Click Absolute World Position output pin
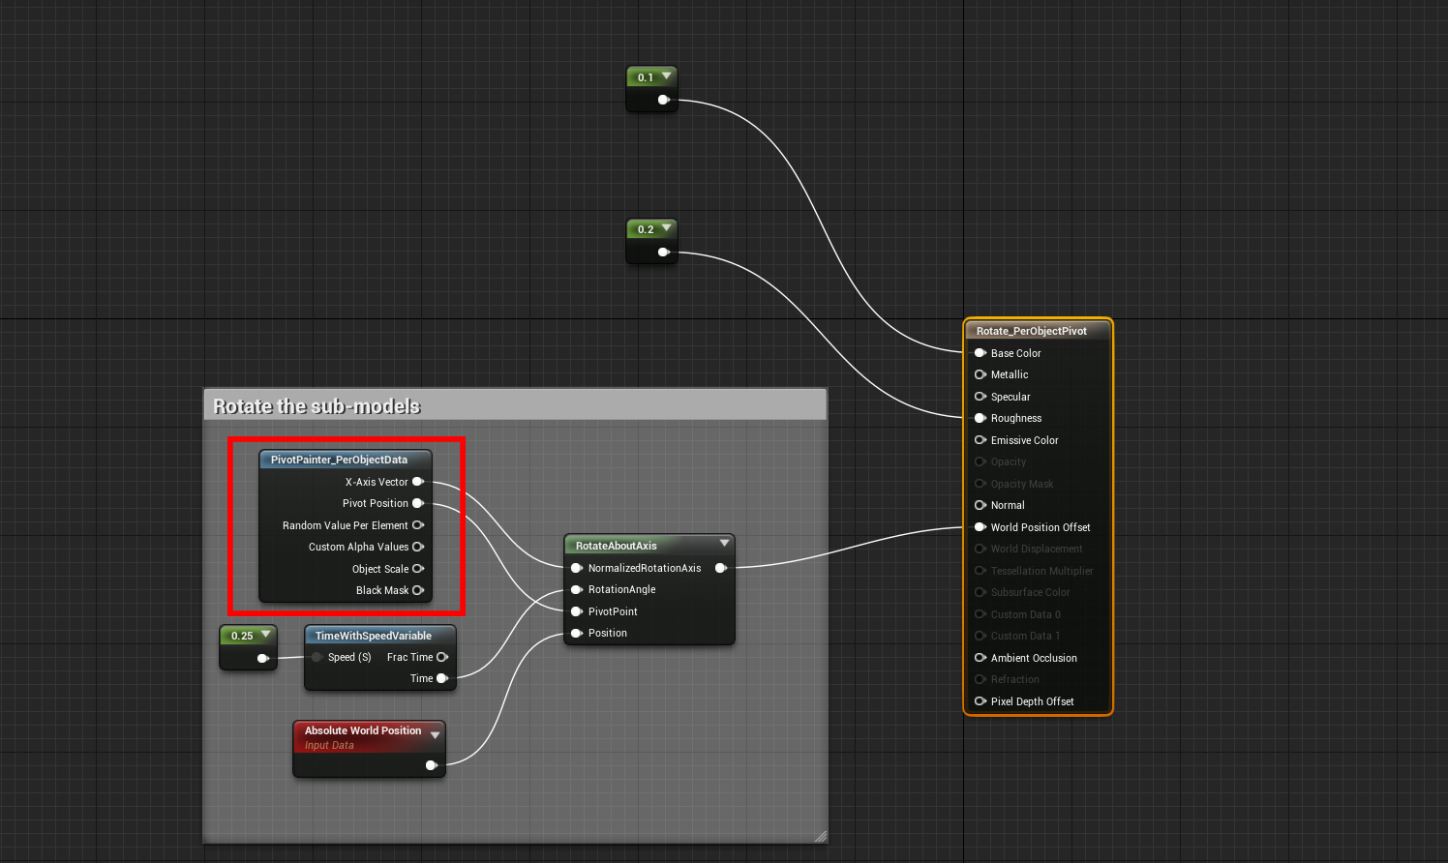 tap(432, 765)
